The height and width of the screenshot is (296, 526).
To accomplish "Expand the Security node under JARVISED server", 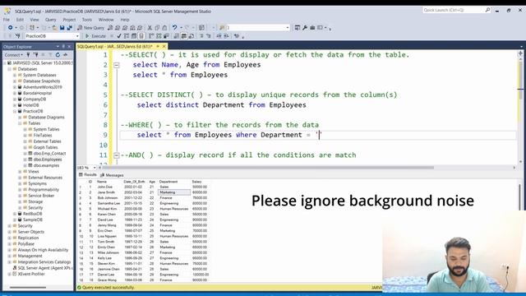I will pos(9,226).
